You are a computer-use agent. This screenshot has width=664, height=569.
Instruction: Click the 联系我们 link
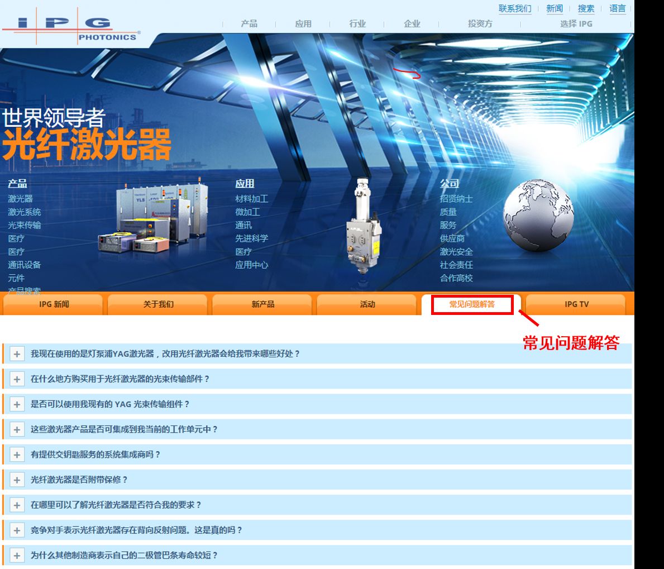click(514, 8)
